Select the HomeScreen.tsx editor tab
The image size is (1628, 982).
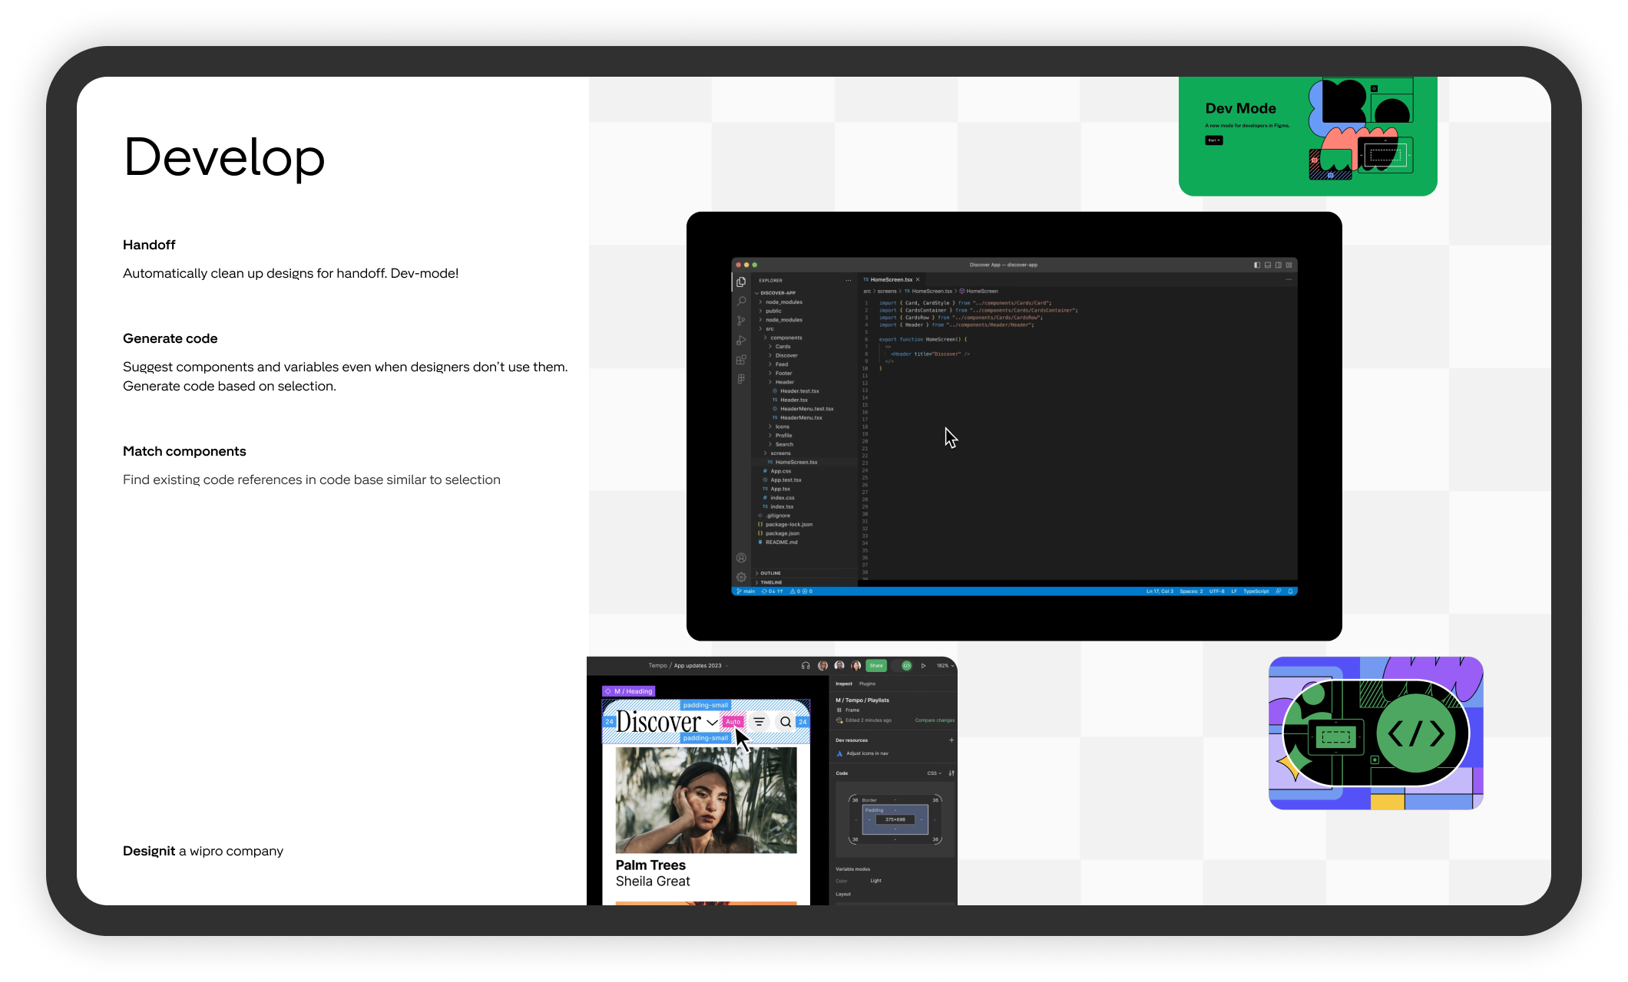coord(891,280)
